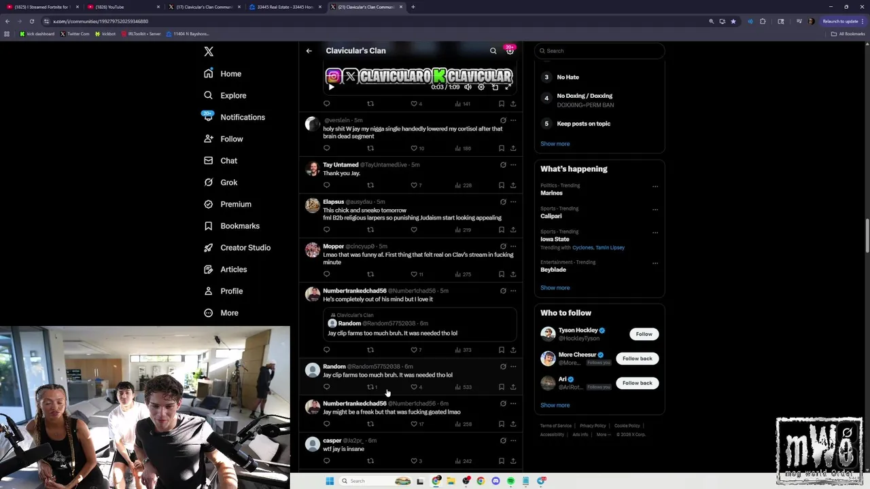Image resolution: width=870 pixels, height=489 pixels.
Task: Open more options on Tay Untamed post
Action: pyautogui.click(x=513, y=165)
